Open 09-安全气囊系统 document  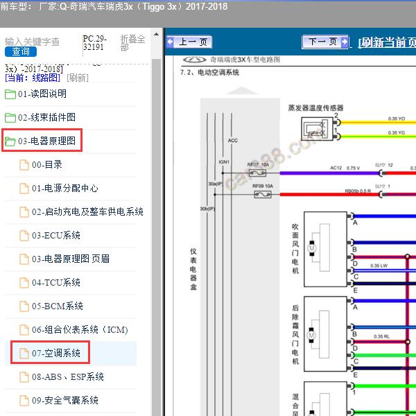tap(65, 400)
